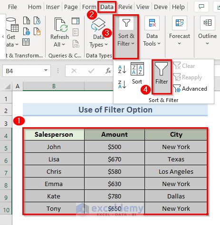Click From Table/Range grid icon
This screenshot has height=225, width=220.
26,42
